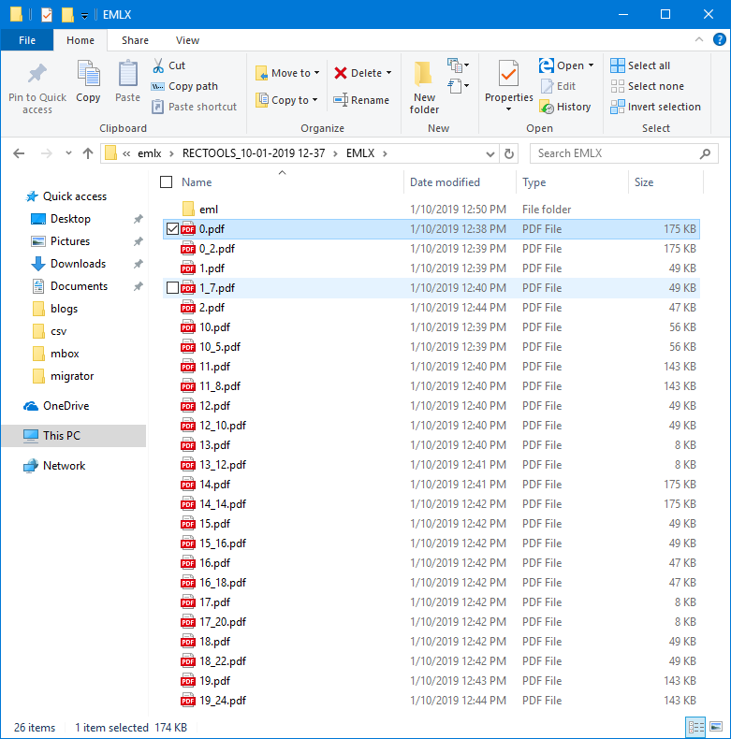Switch to the Share tab

tap(135, 40)
